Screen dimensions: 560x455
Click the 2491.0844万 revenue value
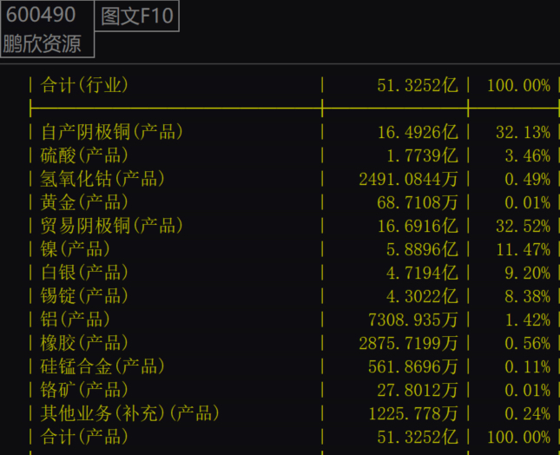[408, 179]
